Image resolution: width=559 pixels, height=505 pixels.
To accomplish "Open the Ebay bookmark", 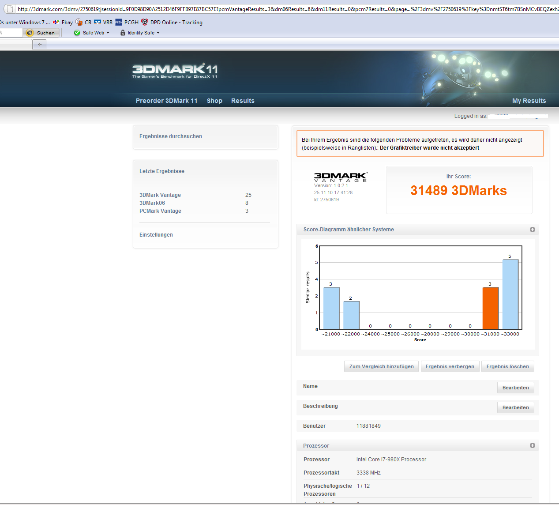I will pyautogui.click(x=63, y=22).
